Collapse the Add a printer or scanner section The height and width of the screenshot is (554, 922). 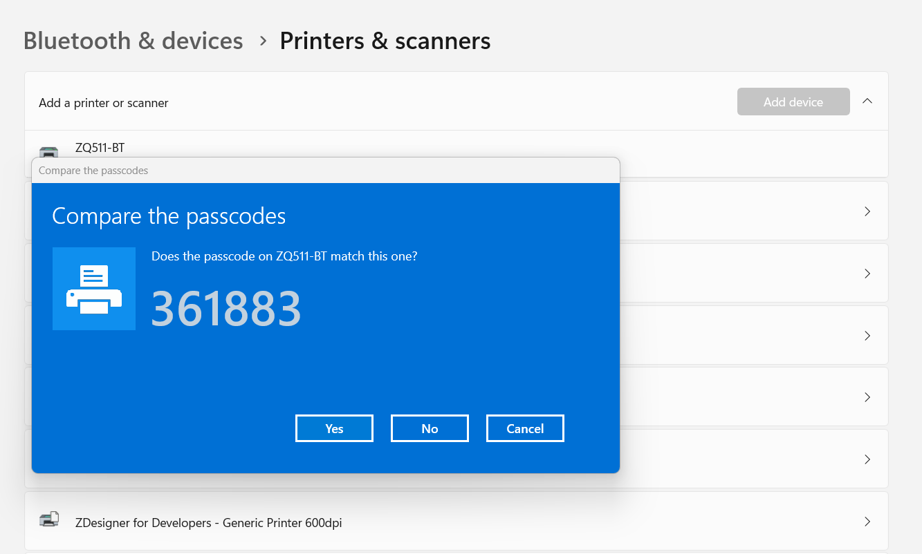point(867,100)
